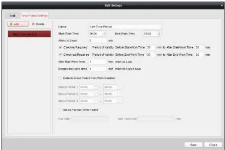The width and height of the screenshot is (225, 150).
Task: Click Break Period 3 start time field
Action: 87,101
